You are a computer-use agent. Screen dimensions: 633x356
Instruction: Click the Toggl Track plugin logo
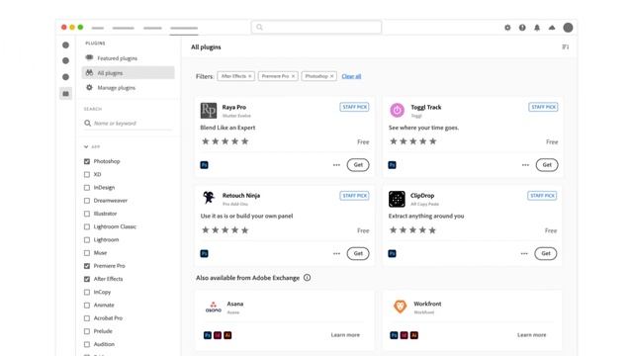(x=397, y=110)
